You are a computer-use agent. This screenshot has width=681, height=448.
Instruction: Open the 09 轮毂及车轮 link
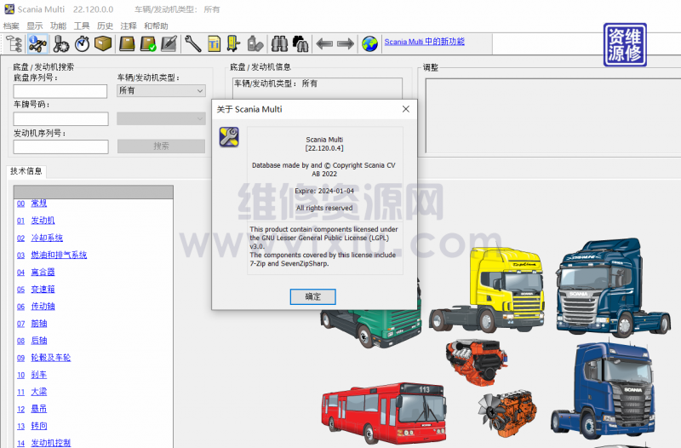pos(43,358)
